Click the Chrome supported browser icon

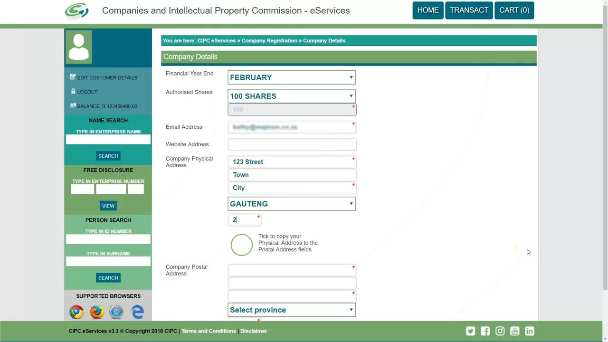pos(76,312)
